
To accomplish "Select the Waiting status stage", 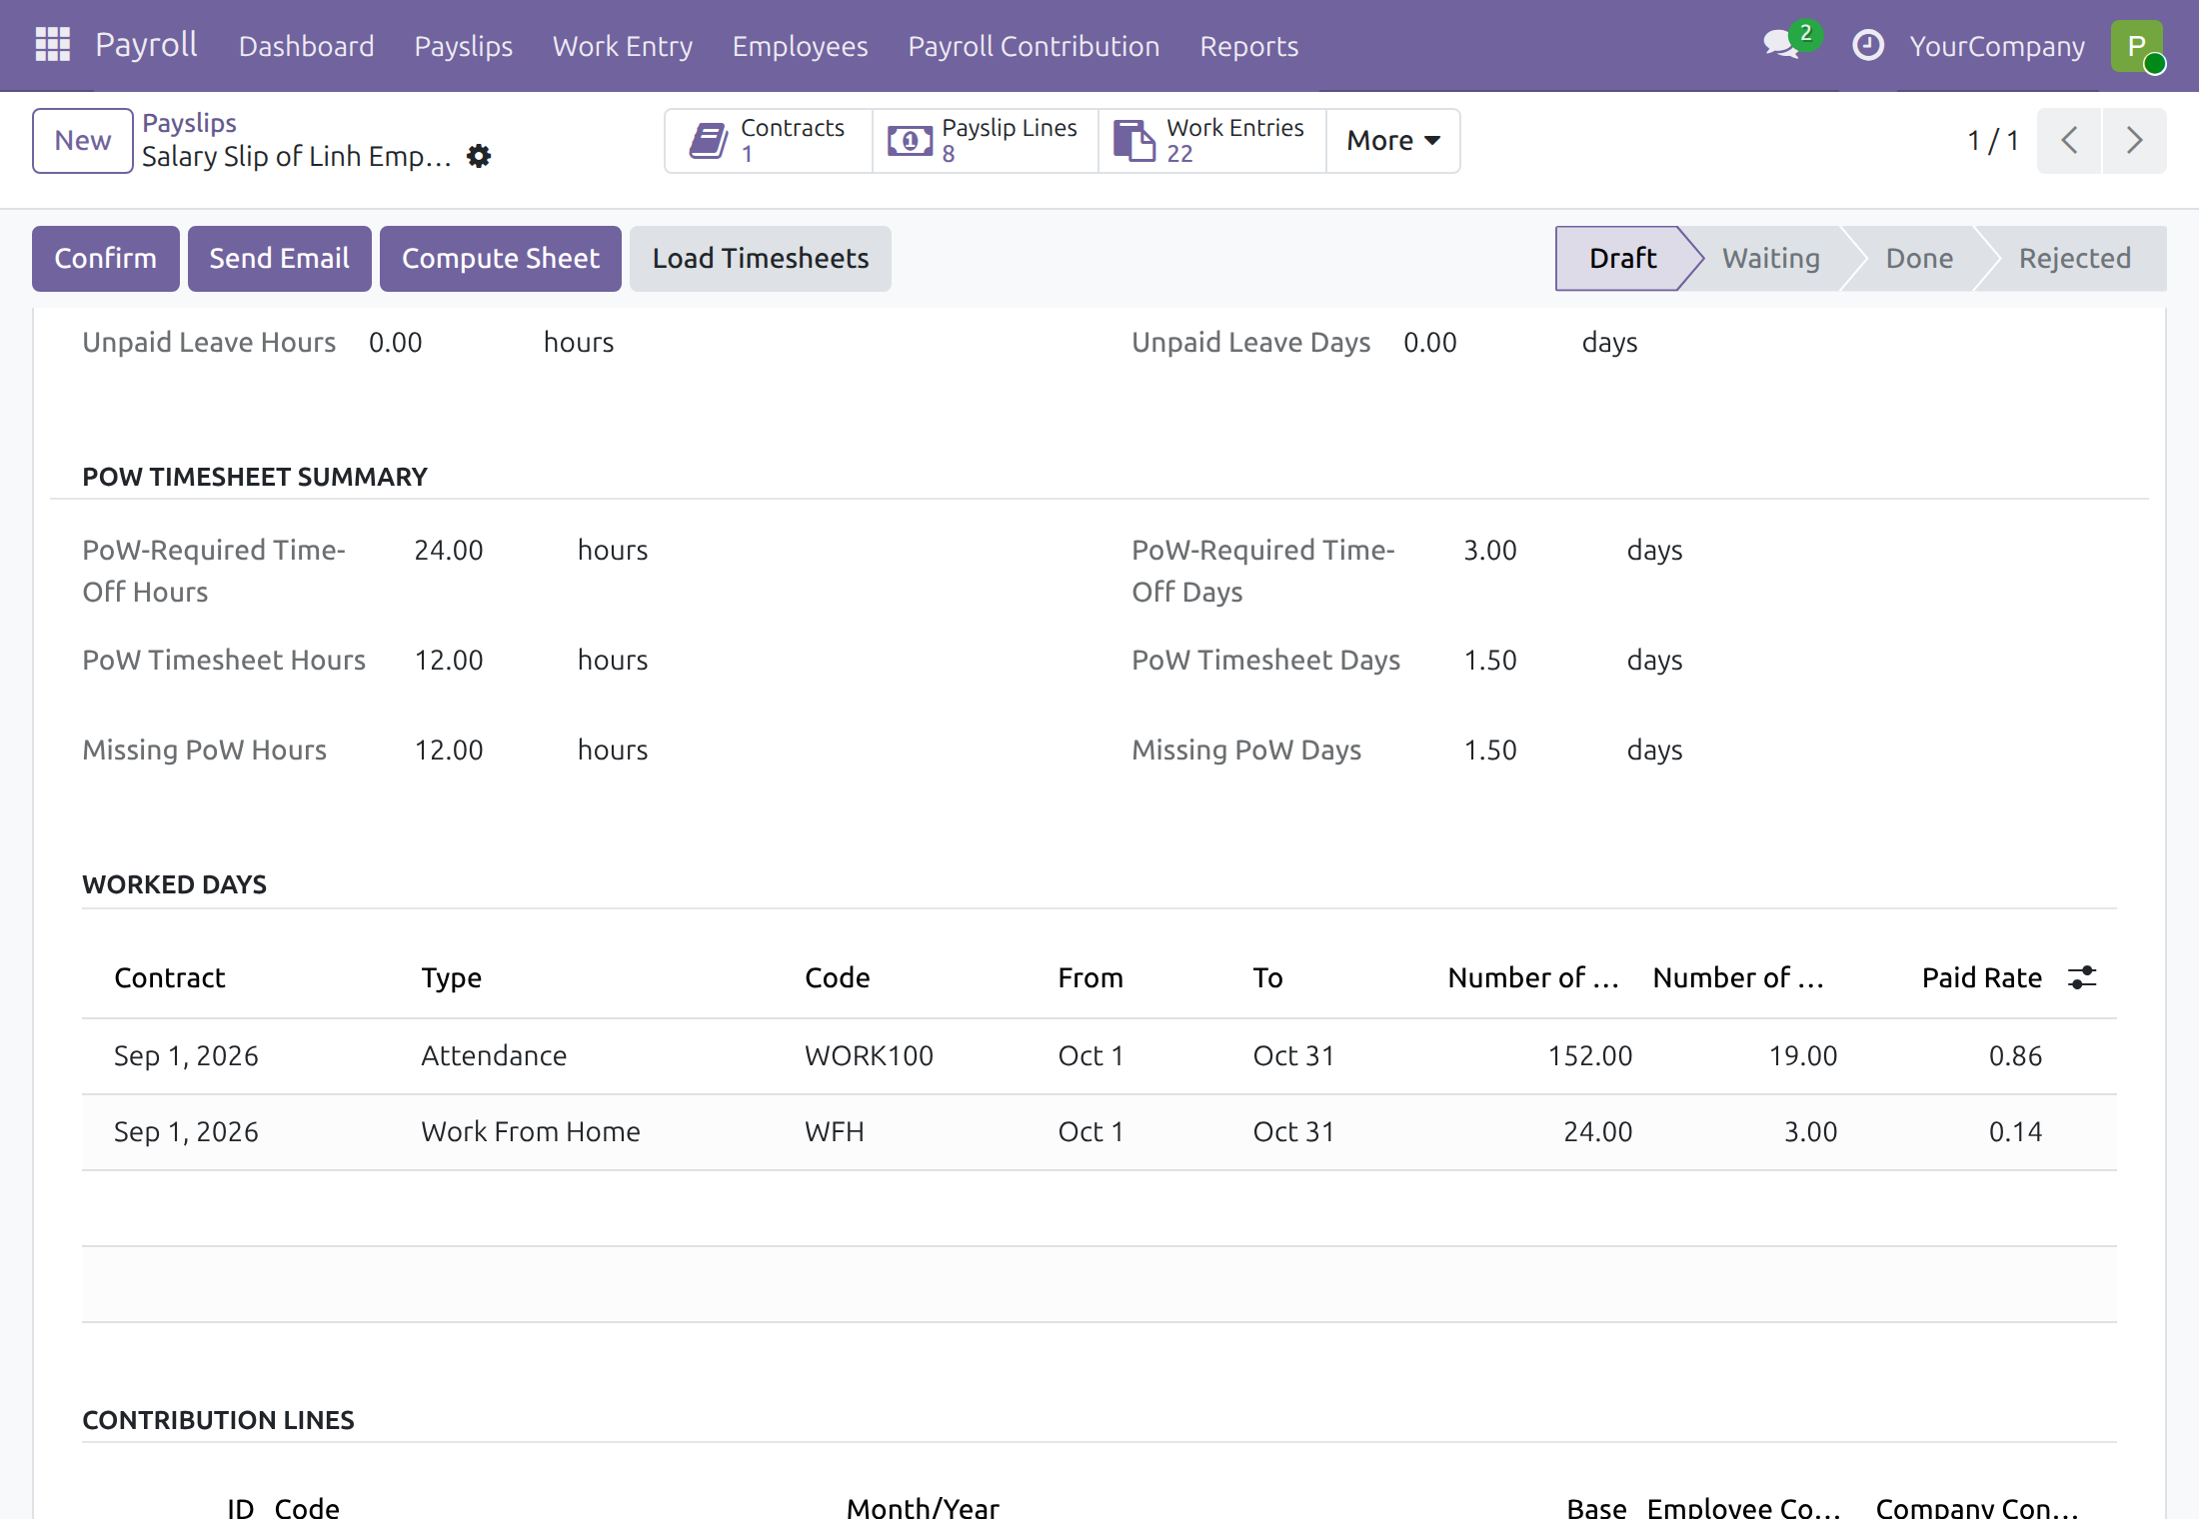I will point(1770,259).
